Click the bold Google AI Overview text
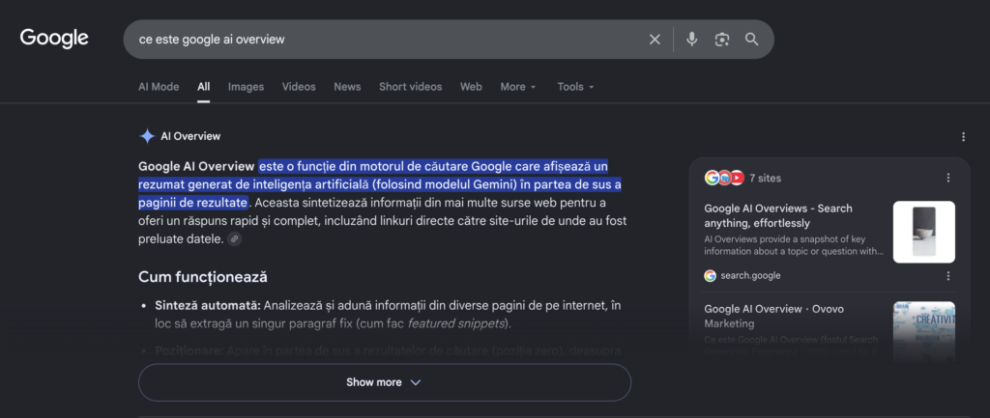This screenshot has width=990, height=418. tap(196, 166)
